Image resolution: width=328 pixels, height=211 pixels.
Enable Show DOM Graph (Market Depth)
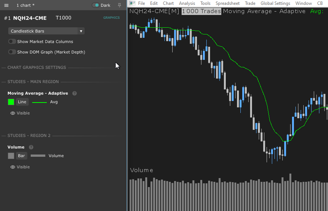pos(12,52)
